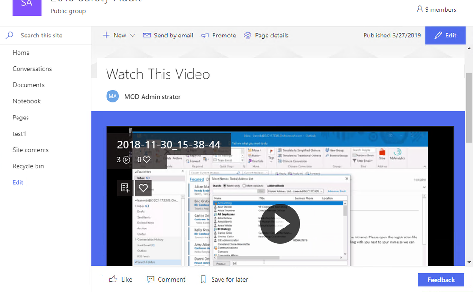Click the Promote megaphone icon
The height and width of the screenshot is (292, 473).
205,36
